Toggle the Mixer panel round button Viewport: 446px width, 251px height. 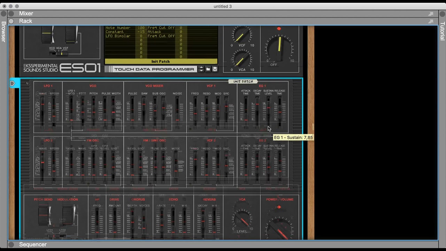click(11, 14)
